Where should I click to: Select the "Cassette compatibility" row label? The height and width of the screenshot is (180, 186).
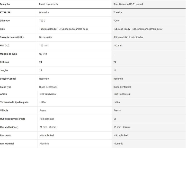tap(12, 37)
